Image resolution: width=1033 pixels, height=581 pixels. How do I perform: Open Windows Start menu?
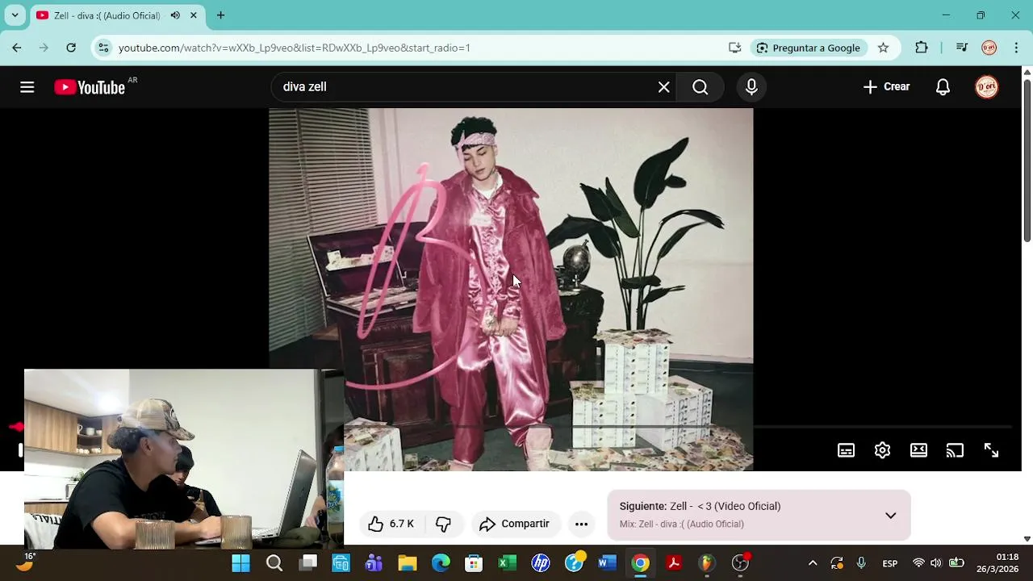[240, 563]
